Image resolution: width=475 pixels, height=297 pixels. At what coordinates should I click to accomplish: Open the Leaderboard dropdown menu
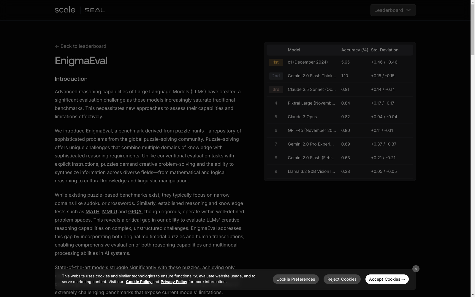(x=393, y=10)
